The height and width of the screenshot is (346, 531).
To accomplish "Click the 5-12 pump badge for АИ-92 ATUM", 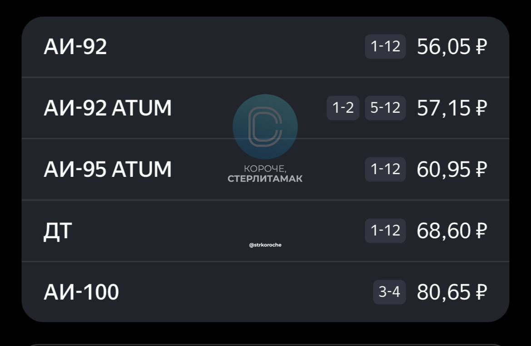I will coord(385,108).
